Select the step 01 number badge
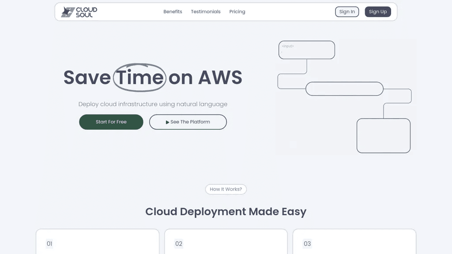Viewport: 452px width, 254px height. point(49,243)
